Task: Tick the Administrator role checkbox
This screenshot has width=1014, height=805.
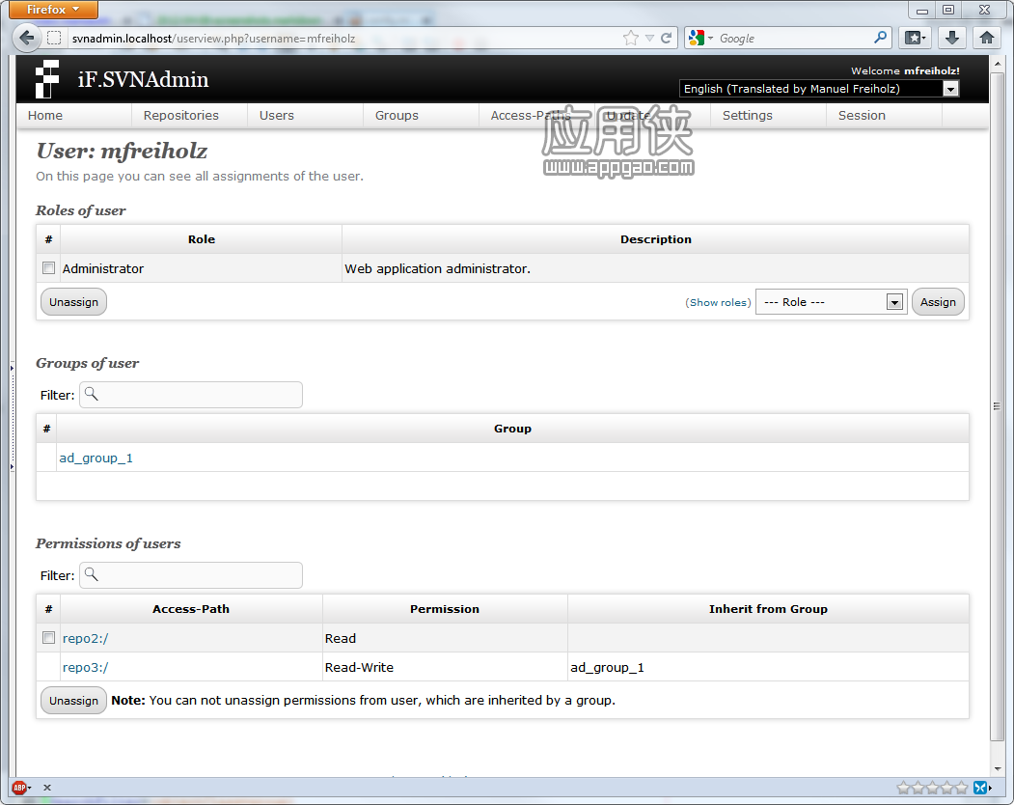Action: pos(48,268)
